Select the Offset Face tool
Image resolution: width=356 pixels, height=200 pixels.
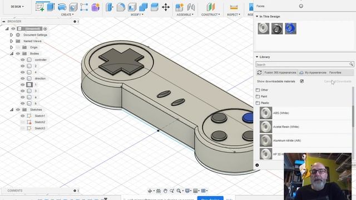click(155, 7)
